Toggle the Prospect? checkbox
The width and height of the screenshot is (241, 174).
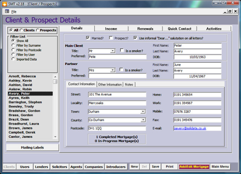point(111,38)
